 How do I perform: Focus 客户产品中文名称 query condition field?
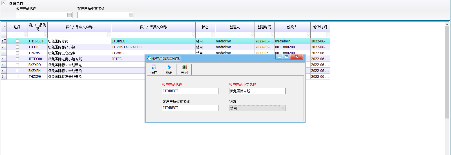[x=103, y=15]
